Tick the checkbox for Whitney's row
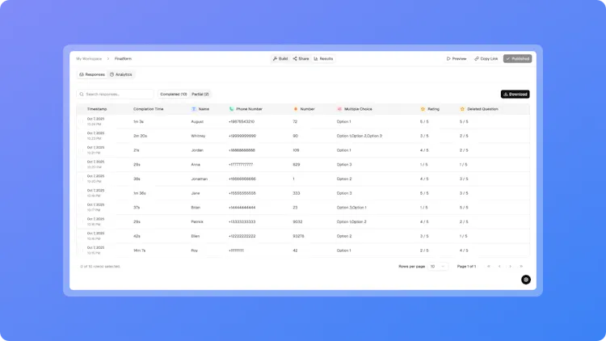Viewport: 606px width, 341px height. pos(82,136)
